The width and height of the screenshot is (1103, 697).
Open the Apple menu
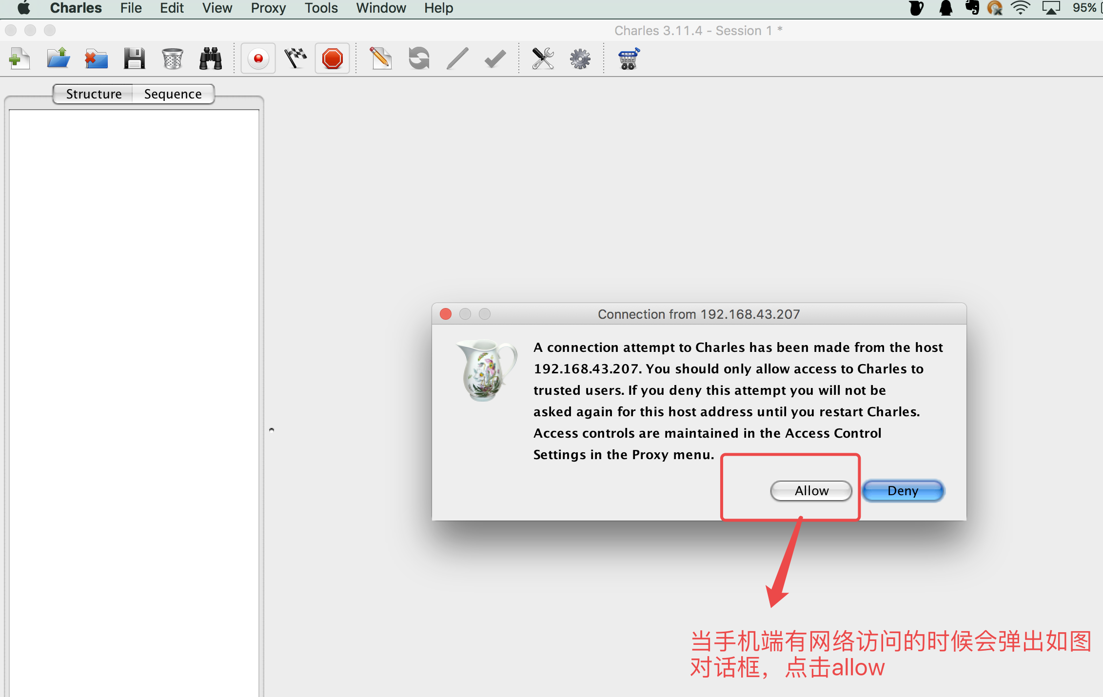coord(23,8)
